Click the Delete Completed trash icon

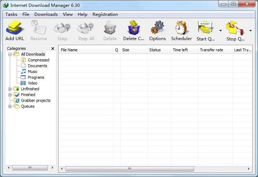click(134, 27)
